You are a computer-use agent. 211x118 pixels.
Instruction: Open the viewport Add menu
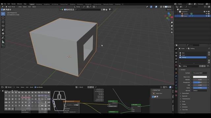tap(29, 7)
